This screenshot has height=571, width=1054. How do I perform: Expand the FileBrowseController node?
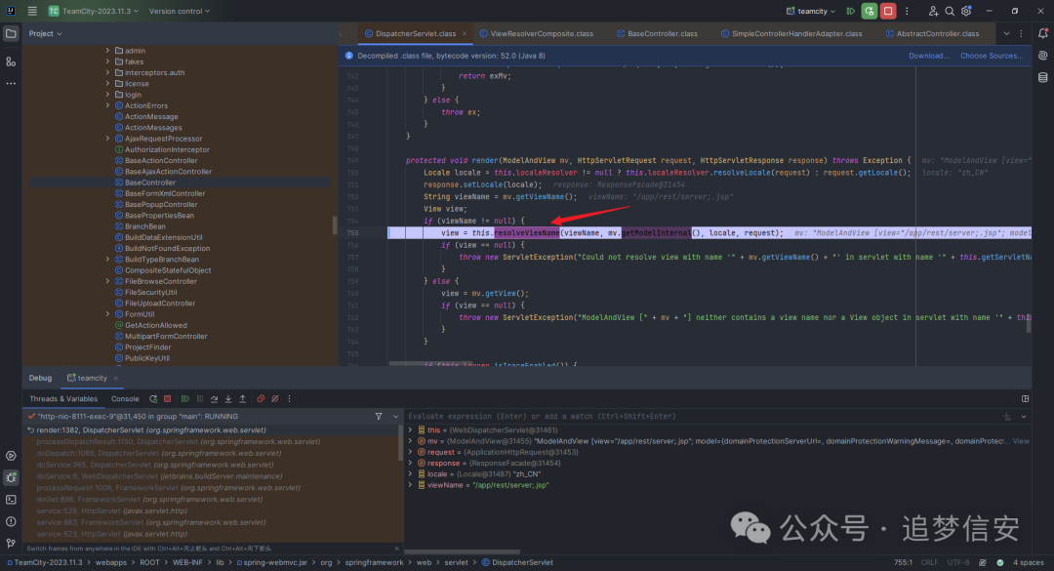pos(107,281)
